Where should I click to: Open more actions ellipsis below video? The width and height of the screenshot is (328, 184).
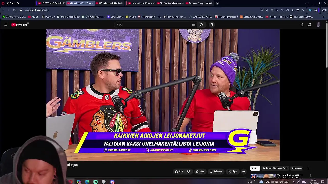pyautogui.click(x=244, y=171)
